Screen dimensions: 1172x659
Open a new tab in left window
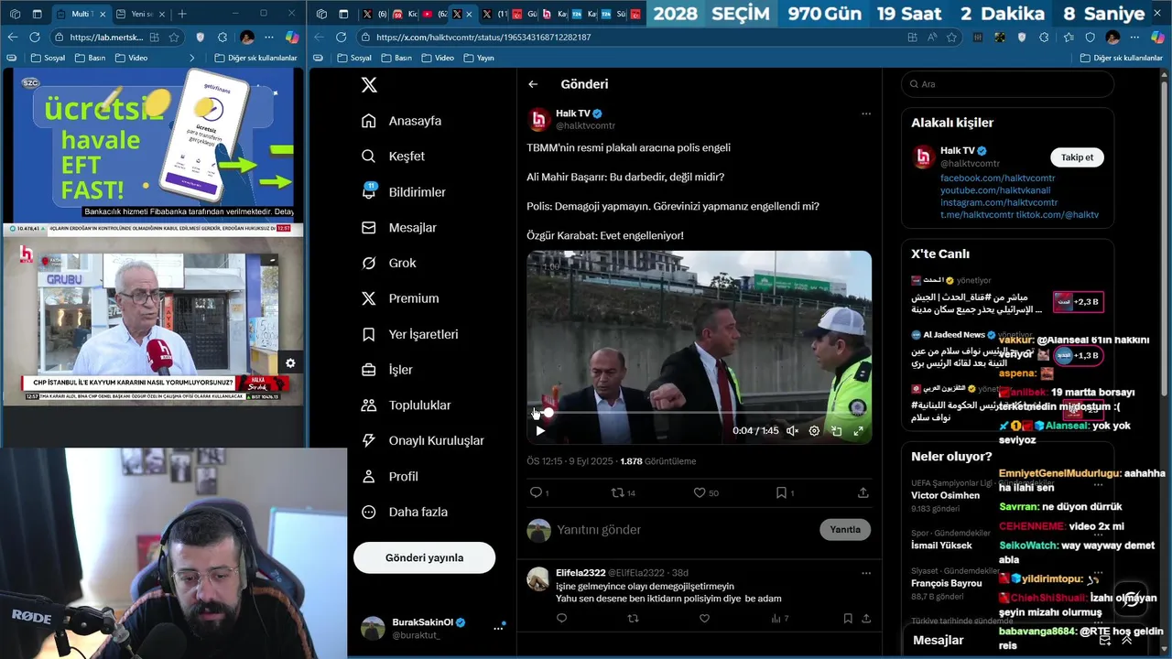(182, 14)
